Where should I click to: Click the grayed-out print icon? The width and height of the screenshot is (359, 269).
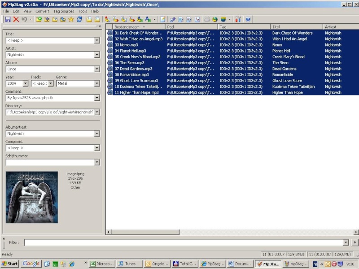tap(207, 19)
